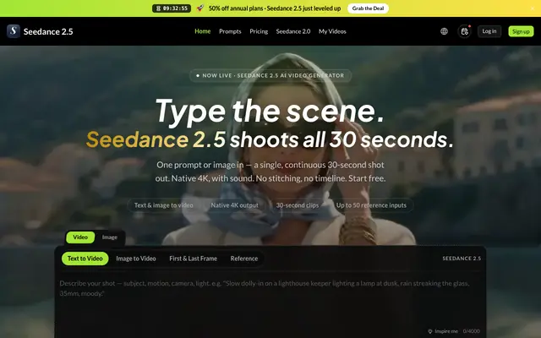This screenshot has width=541, height=338.
Task: Open the calendar check-in icon
Action: tap(464, 31)
